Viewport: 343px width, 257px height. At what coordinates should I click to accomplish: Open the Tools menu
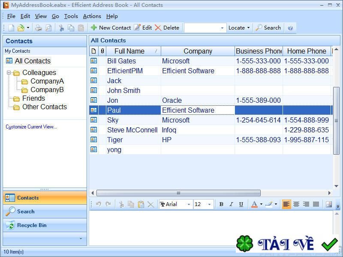71,16
